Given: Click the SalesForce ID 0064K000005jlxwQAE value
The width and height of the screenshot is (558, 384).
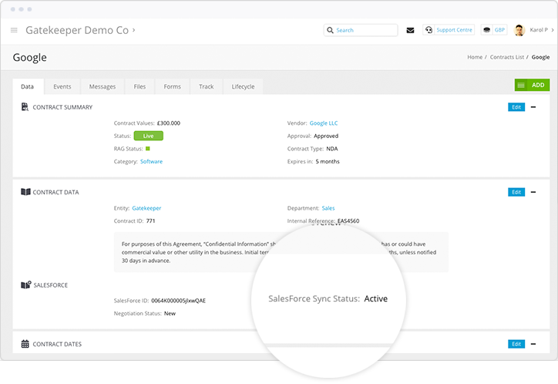Looking at the screenshot, I should (178, 301).
